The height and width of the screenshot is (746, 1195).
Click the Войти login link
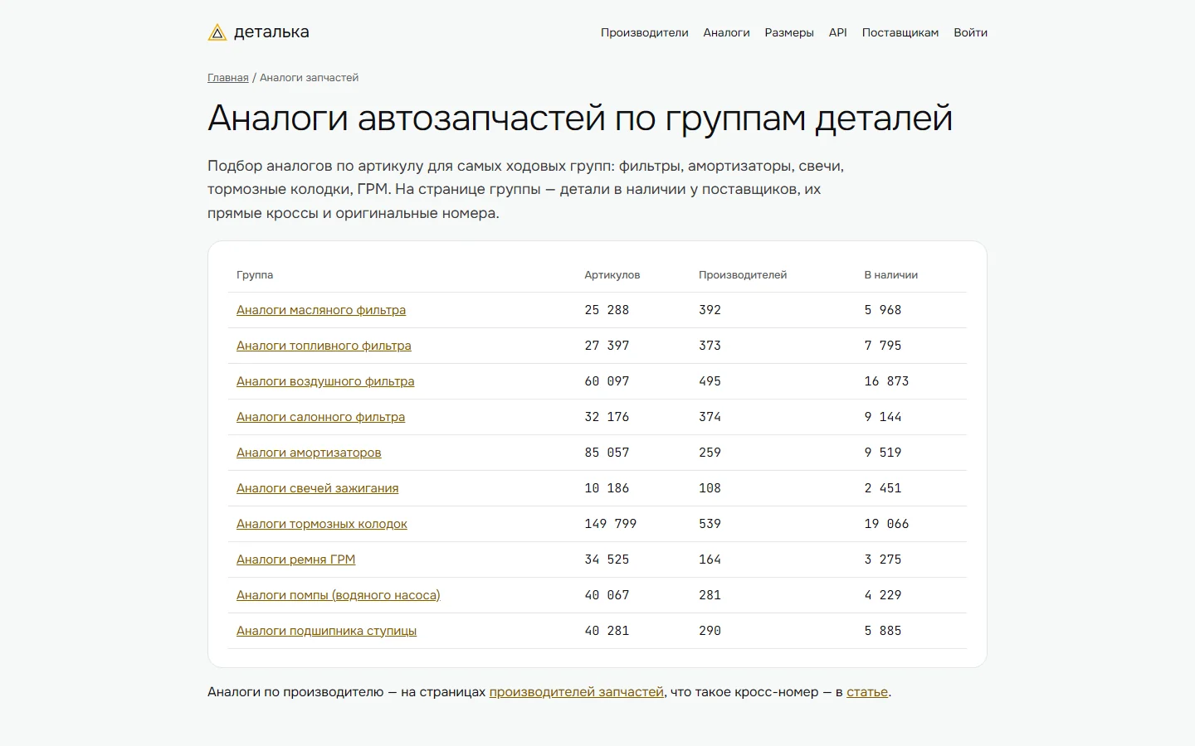(x=970, y=32)
